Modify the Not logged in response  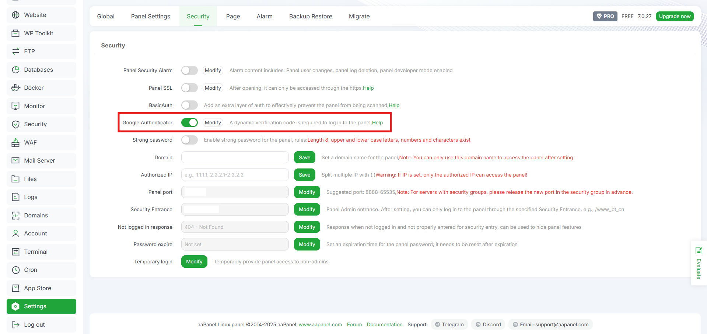(307, 227)
